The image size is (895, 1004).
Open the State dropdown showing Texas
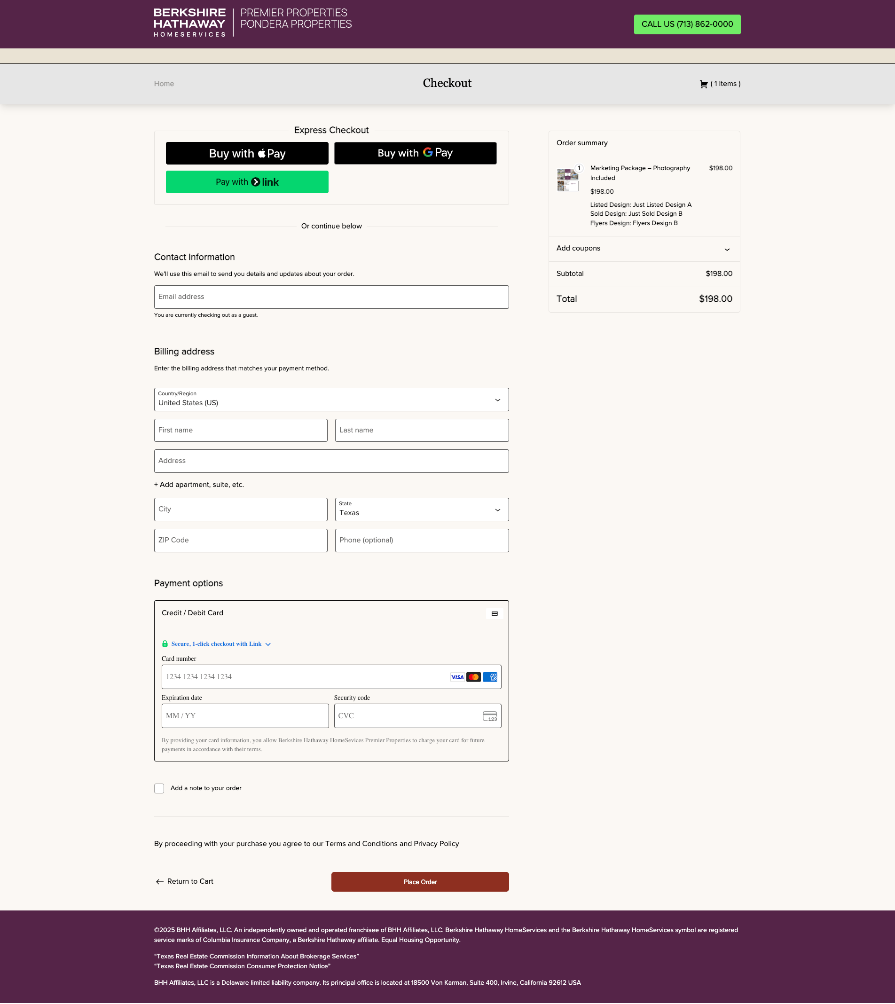pos(422,510)
